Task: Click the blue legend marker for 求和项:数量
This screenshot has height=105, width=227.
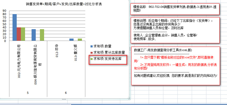Action: pos(91,46)
